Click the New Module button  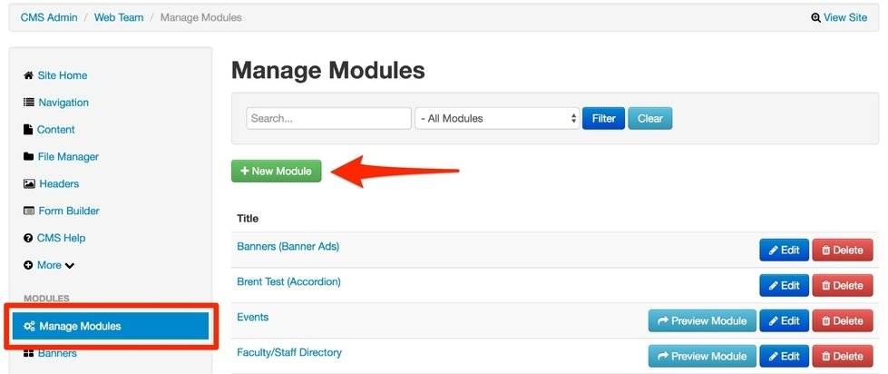(x=276, y=171)
